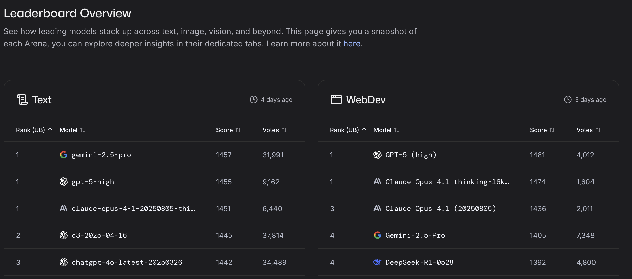This screenshot has width=632, height=279.
Task: Click the DeepSeek whale logo
Action: 377,262
